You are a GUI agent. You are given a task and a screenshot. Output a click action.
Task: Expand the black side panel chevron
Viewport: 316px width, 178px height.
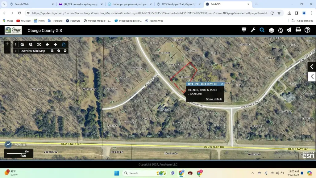(x=312, y=66)
